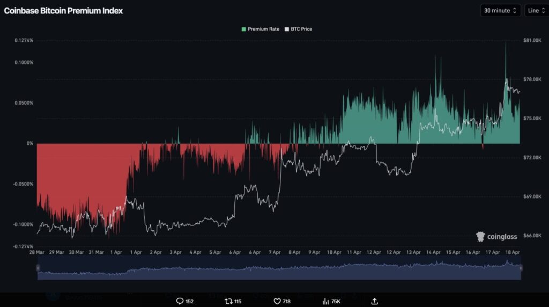The width and height of the screenshot is (549, 307).
Task: Click the right range slider handle
Action: (x=521, y=267)
